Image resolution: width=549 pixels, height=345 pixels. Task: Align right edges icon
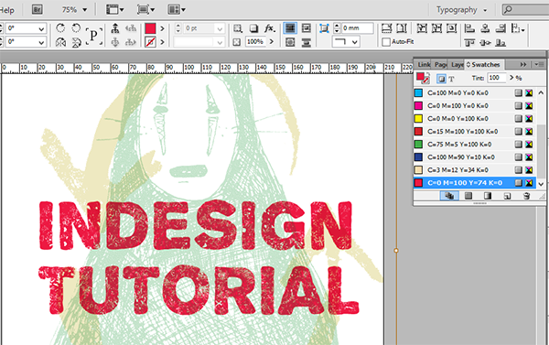501,28
